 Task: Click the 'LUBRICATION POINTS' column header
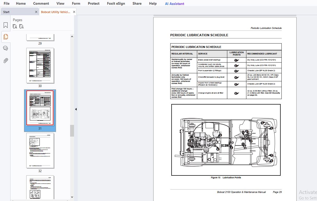tap(237, 54)
